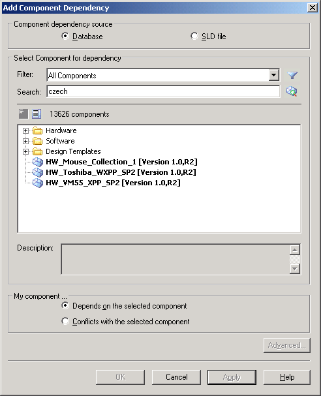Choose Depends on the selected component

pyautogui.click(x=65, y=305)
